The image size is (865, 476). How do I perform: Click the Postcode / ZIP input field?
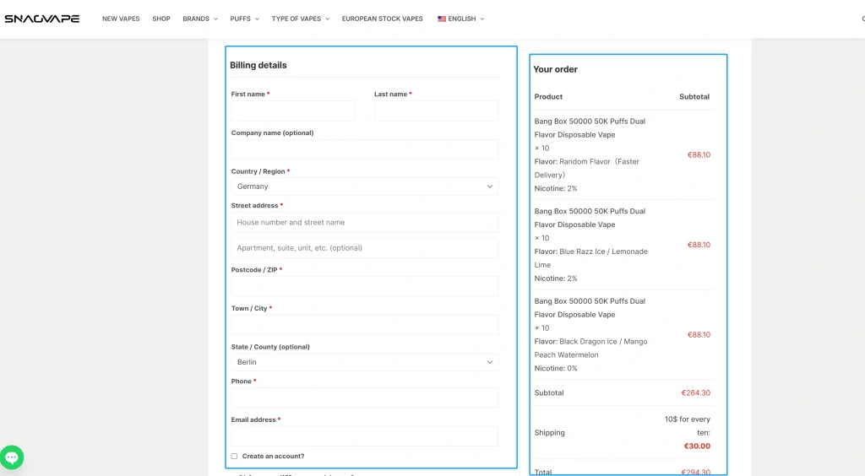tap(365, 286)
